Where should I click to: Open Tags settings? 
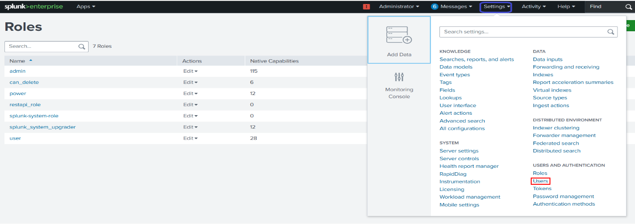446,82
